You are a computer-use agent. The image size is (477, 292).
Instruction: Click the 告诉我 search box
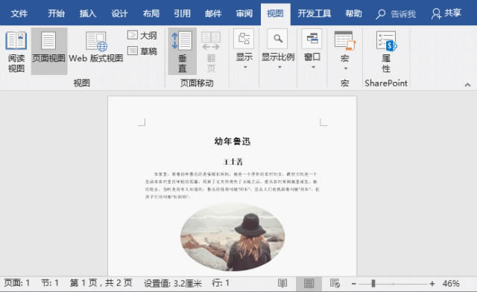pyautogui.click(x=396, y=14)
